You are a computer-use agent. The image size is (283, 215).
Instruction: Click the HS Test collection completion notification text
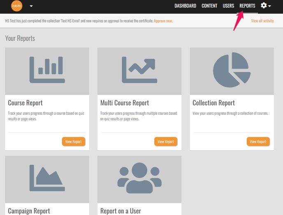(x=79, y=21)
